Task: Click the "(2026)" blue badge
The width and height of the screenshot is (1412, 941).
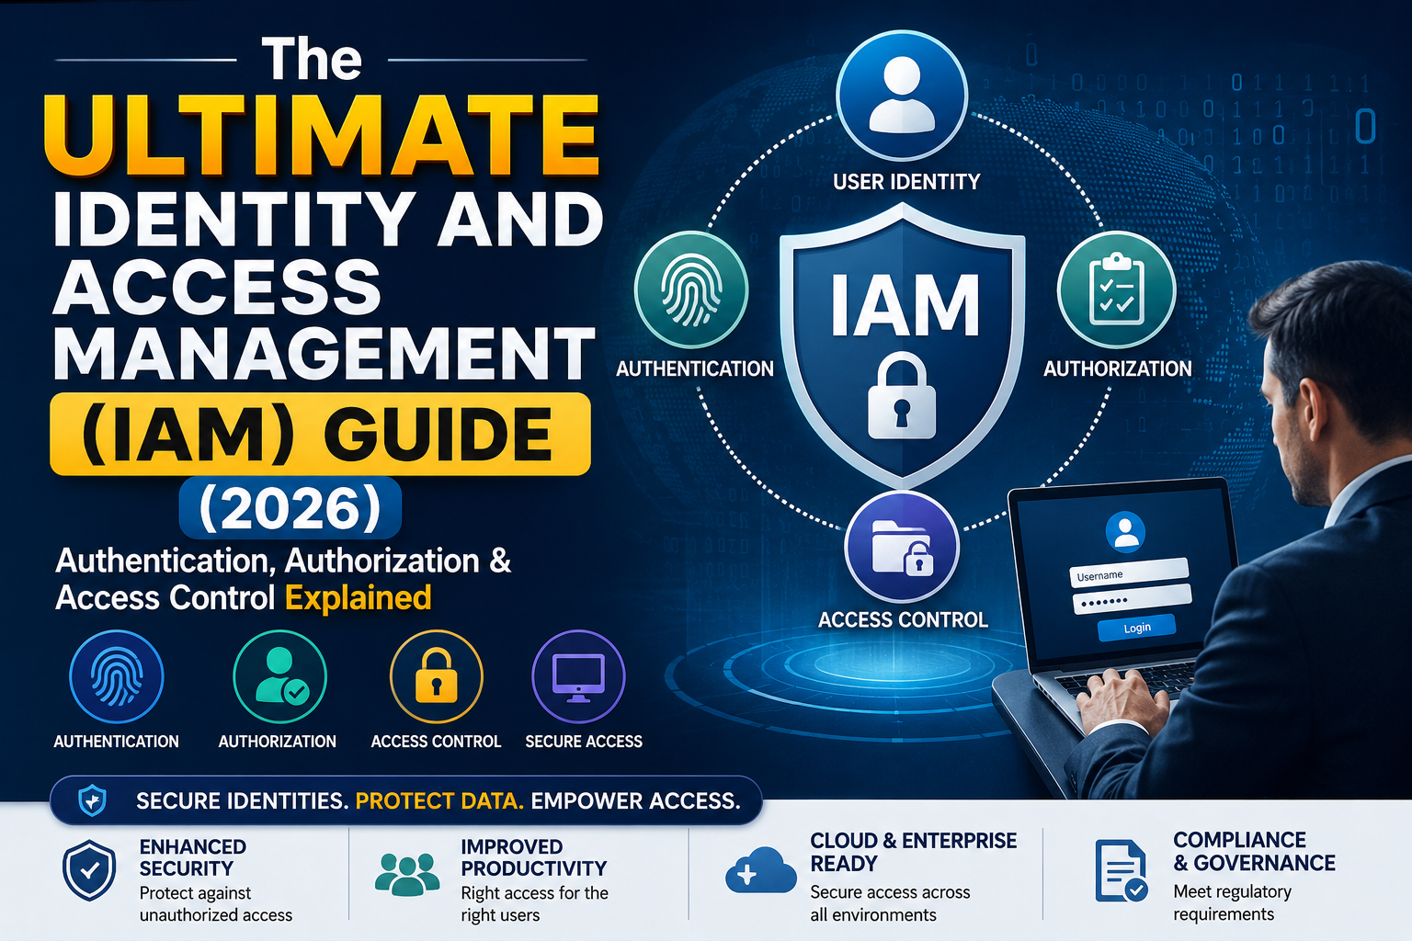Action: click(290, 508)
